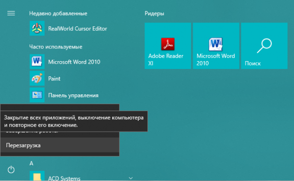The image size is (294, 181).
Task: Click the Недавно добавленные heading
Action: pos(58,13)
